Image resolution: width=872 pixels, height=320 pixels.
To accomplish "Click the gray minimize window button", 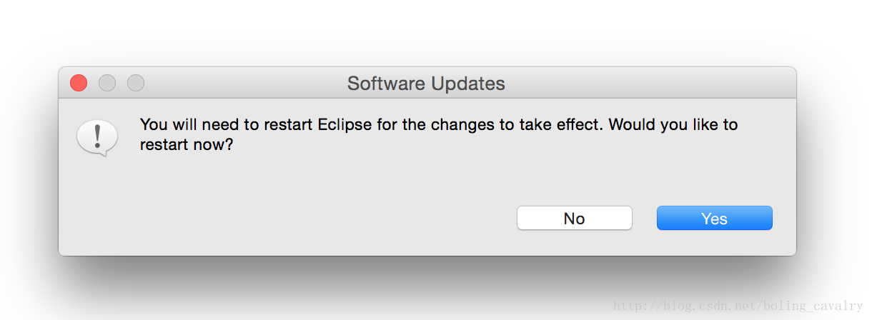I will pyautogui.click(x=107, y=83).
